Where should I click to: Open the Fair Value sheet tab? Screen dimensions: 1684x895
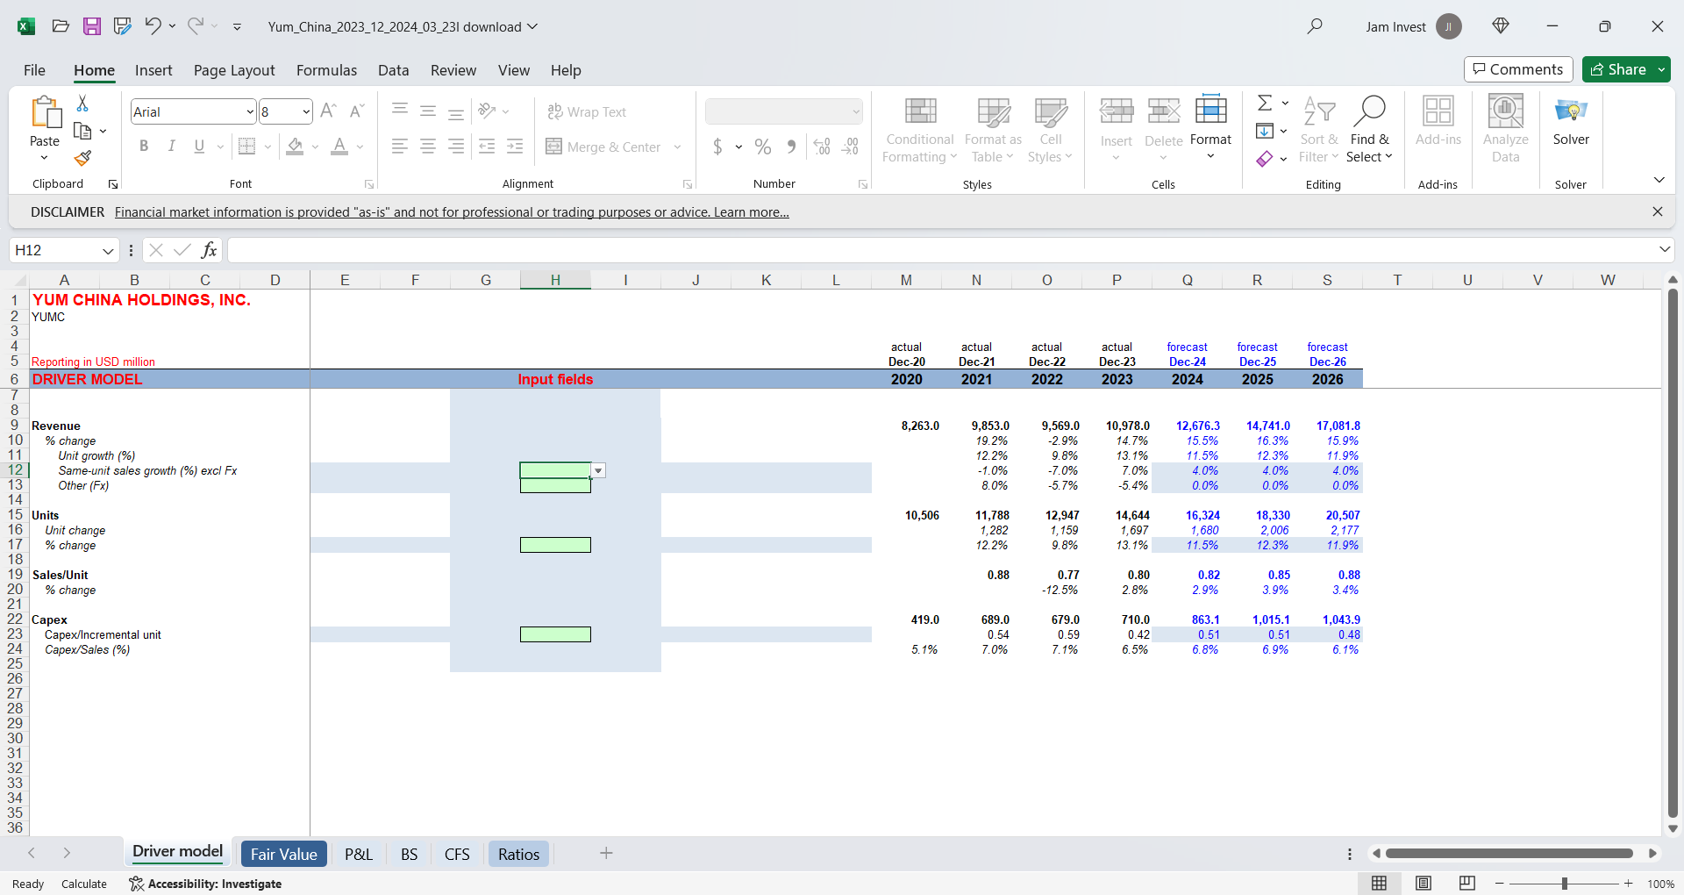(283, 854)
